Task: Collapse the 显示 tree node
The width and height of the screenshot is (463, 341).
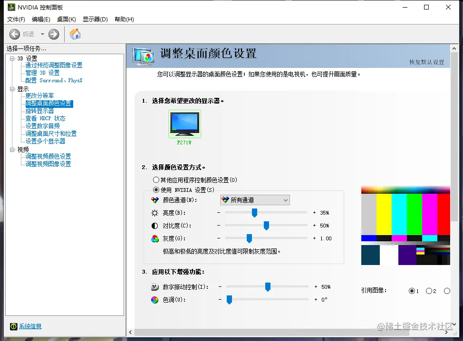Action: coord(12,89)
